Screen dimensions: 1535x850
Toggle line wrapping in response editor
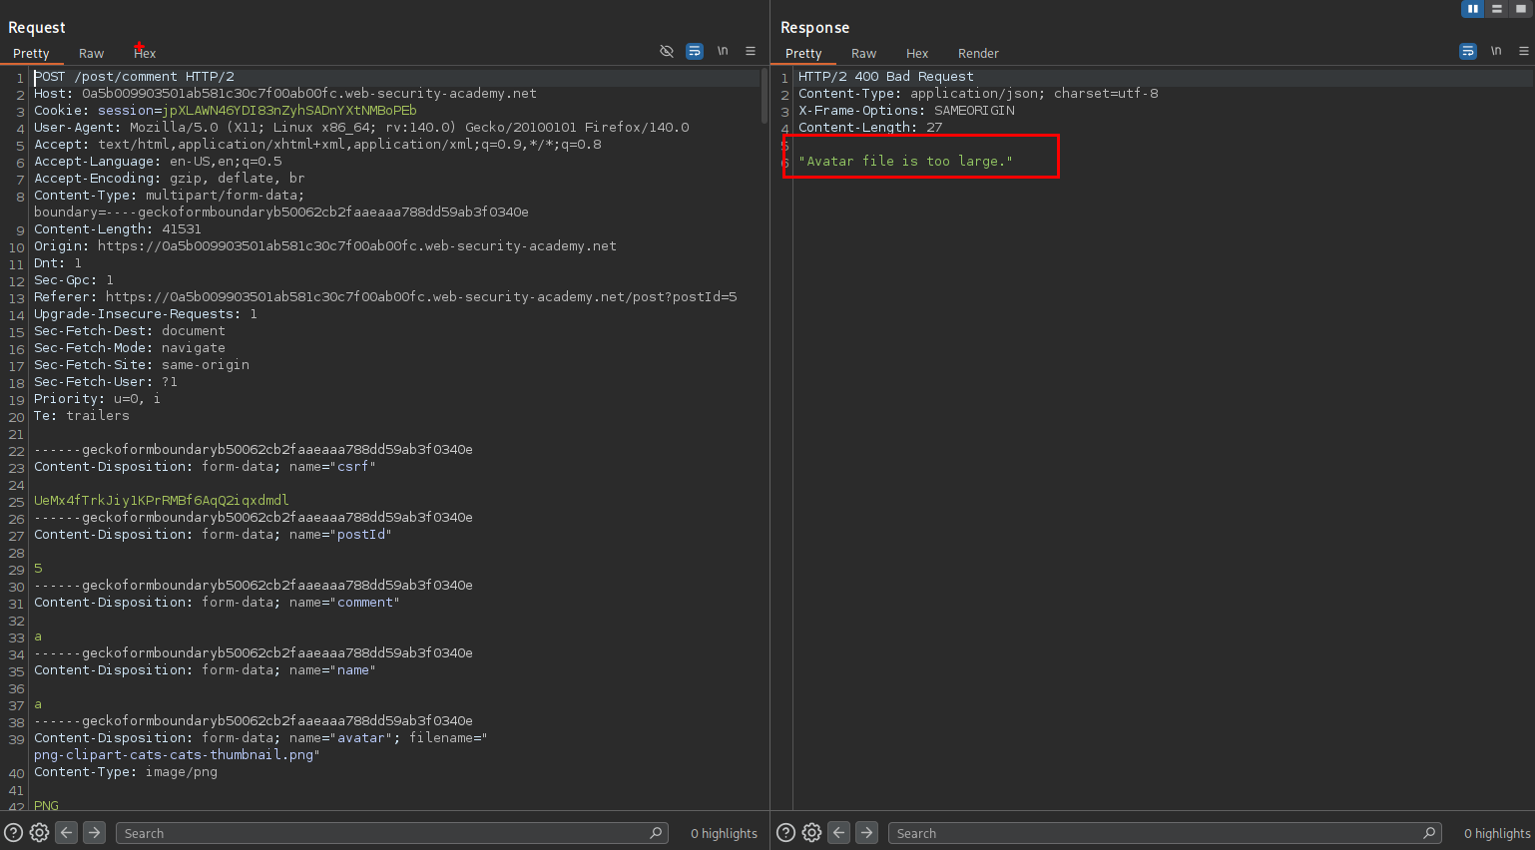1468,51
